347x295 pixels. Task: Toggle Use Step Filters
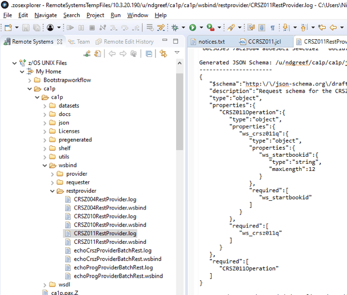tap(161, 28)
